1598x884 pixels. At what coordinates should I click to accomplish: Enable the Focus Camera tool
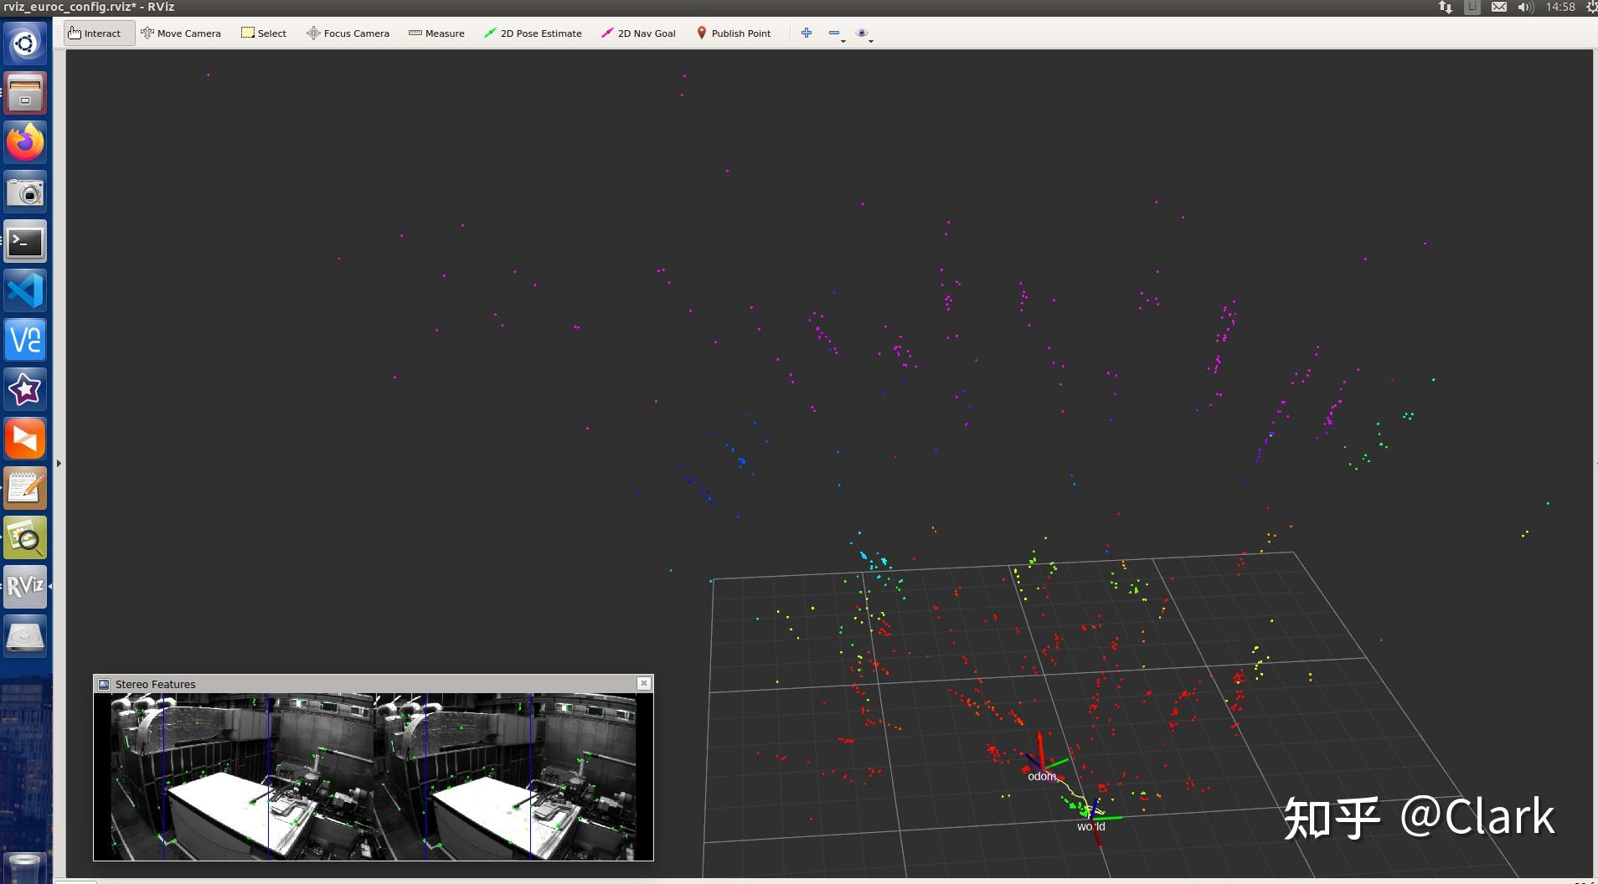point(348,33)
